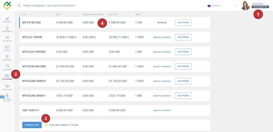This screenshot has width=273, height=132.
Task: Open settings for MT4-ECN2-065811
Action: pos(183,96)
